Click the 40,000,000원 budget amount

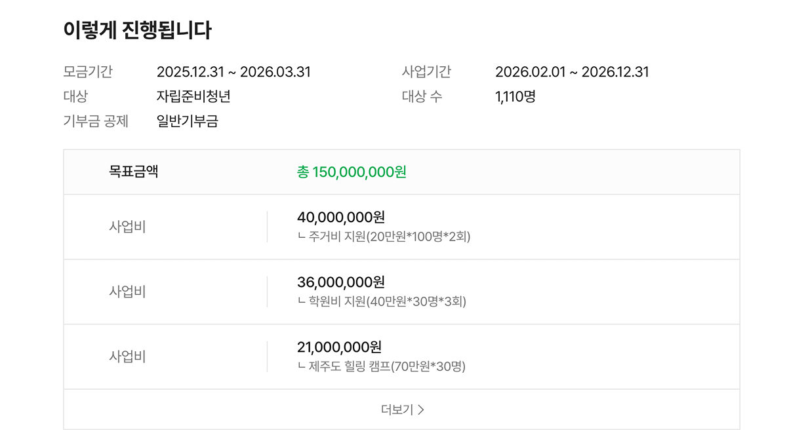[341, 217]
